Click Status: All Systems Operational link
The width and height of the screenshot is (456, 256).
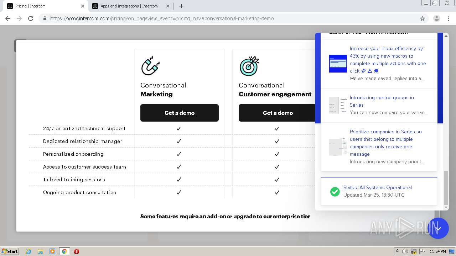(x=377, y=187)
